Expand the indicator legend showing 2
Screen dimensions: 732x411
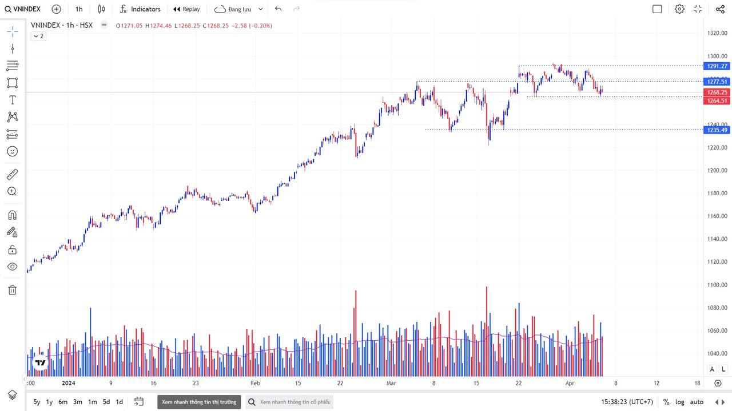tap(38, 36)
